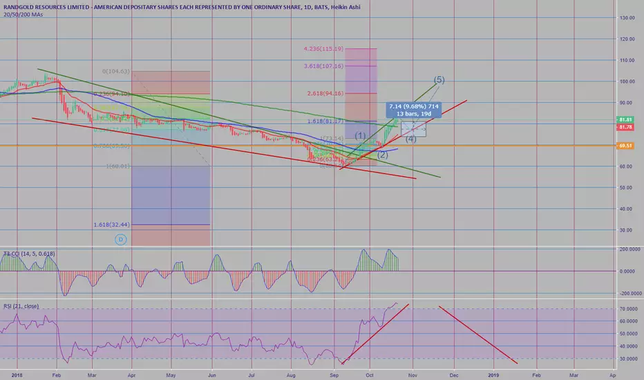Click the 4.236(115.19) Fibonacci extension label
The height and width of the screenshot is (380, 644).
point(323,49)
